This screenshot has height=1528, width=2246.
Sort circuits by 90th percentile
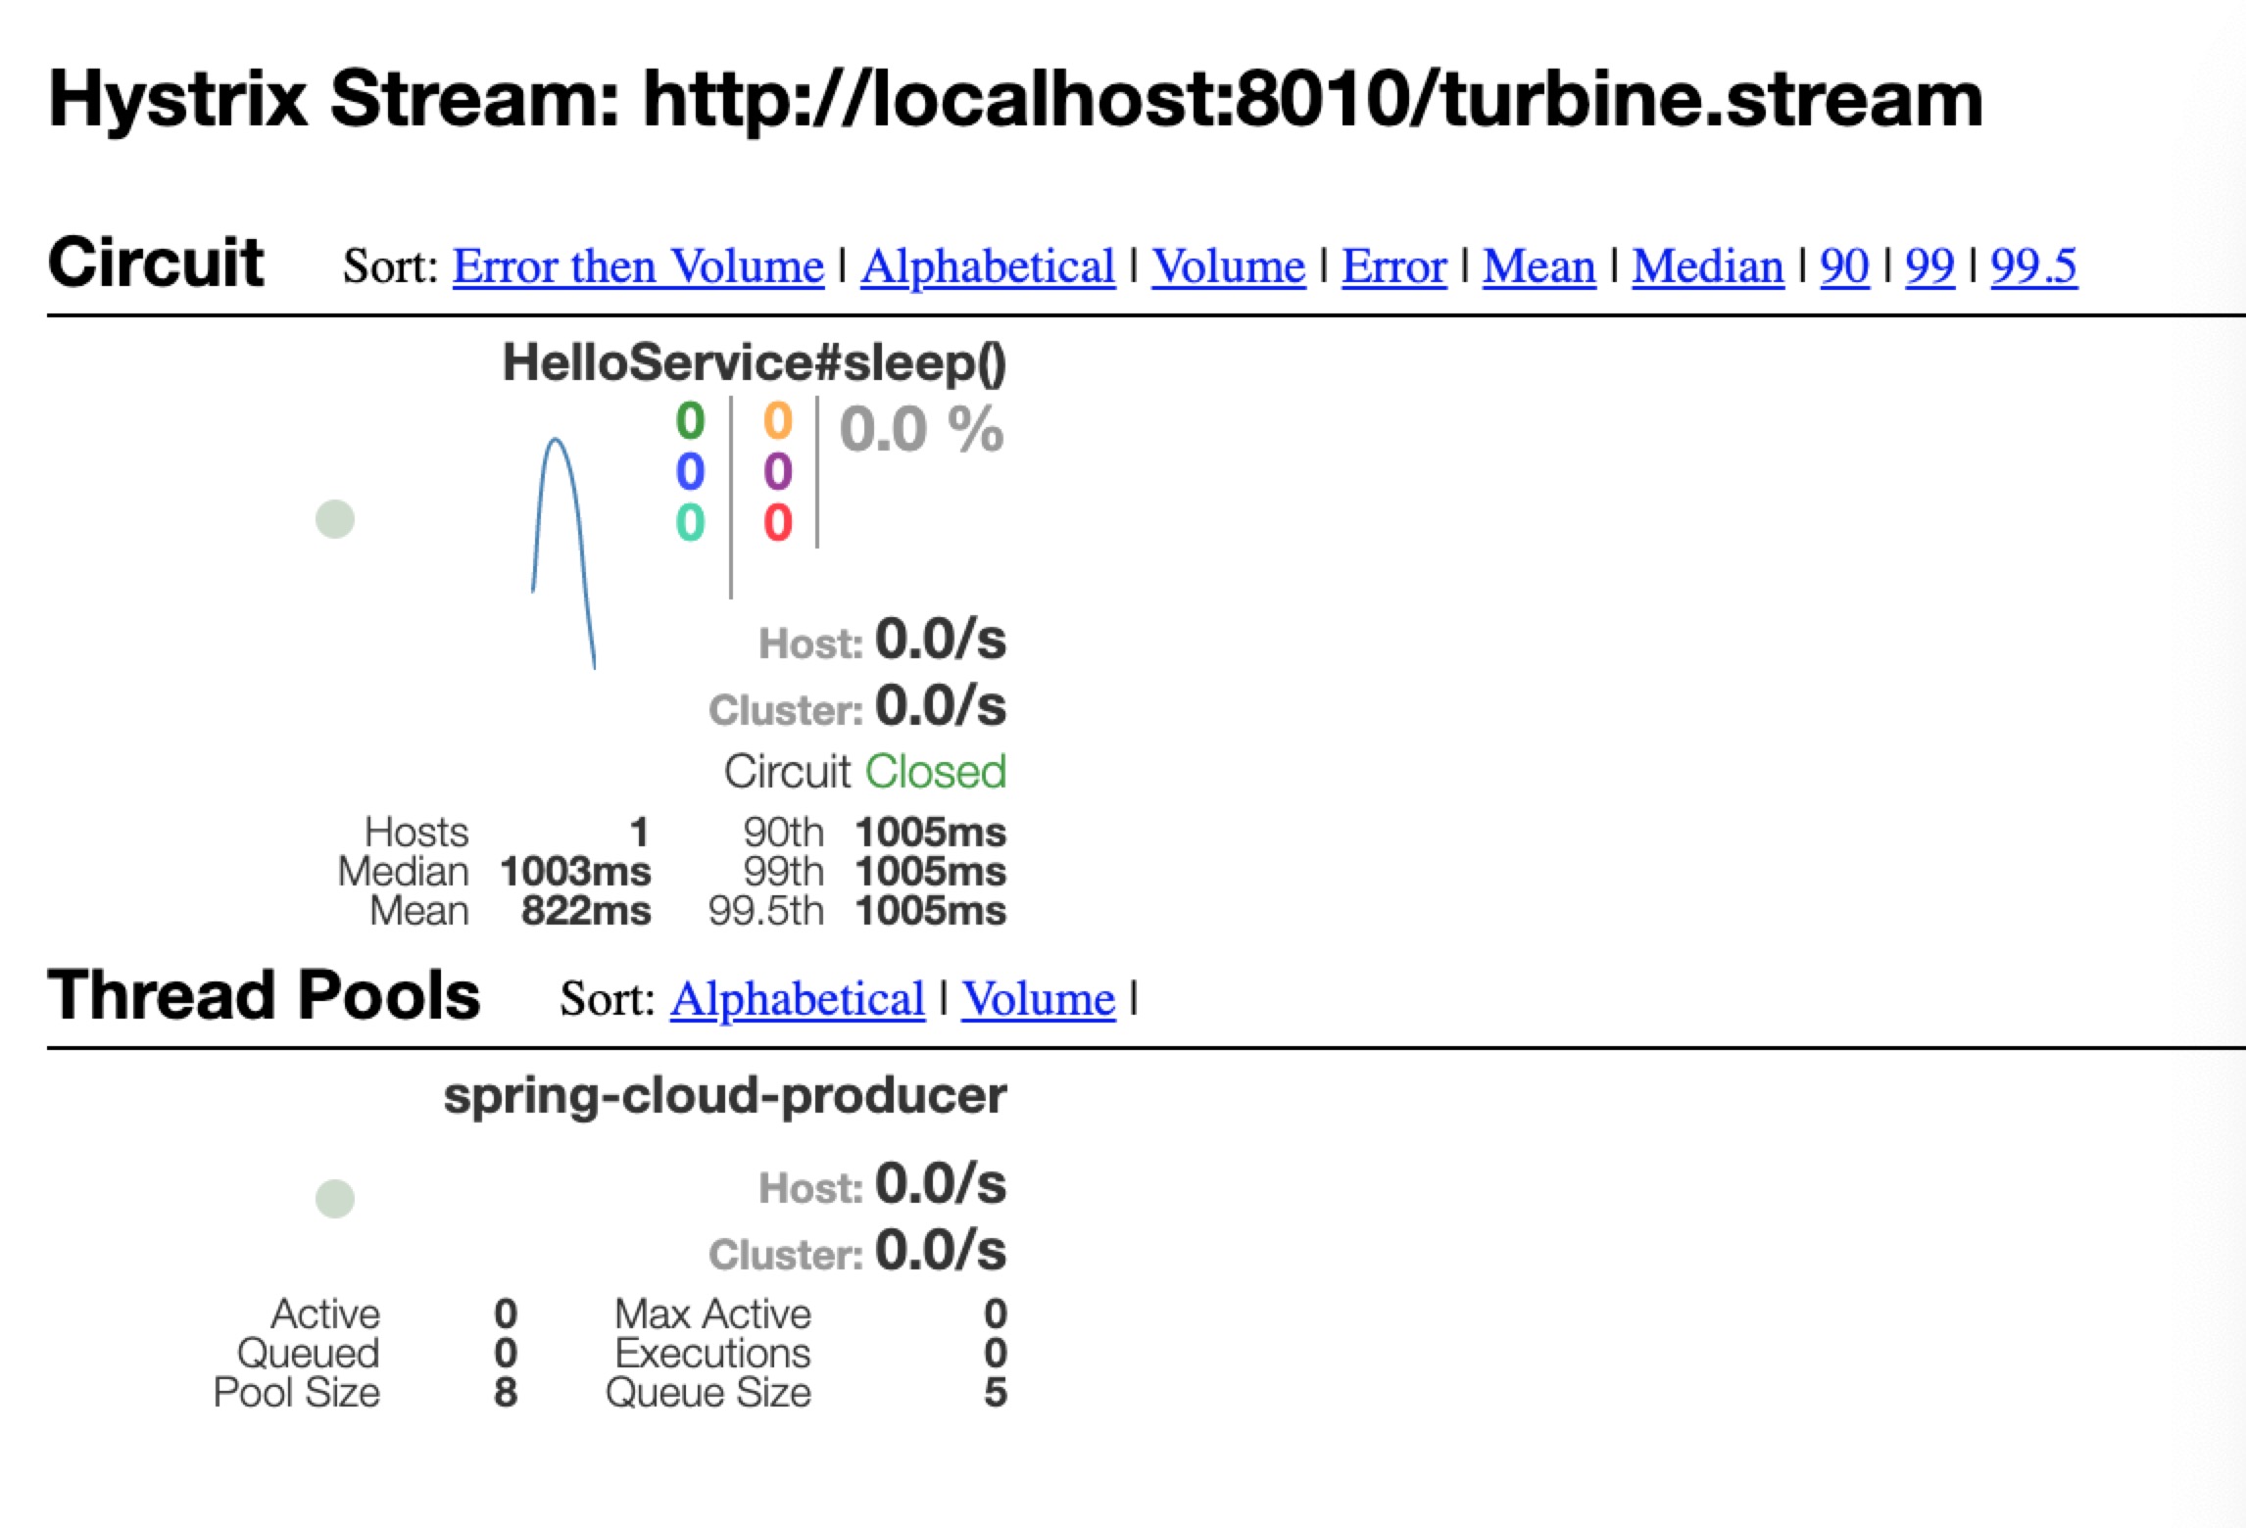[1844, 266]
